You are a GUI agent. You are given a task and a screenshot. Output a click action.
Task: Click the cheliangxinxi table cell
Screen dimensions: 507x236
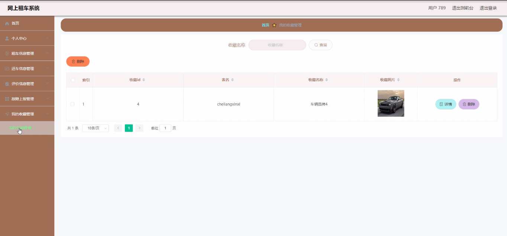tap(229, 104)
